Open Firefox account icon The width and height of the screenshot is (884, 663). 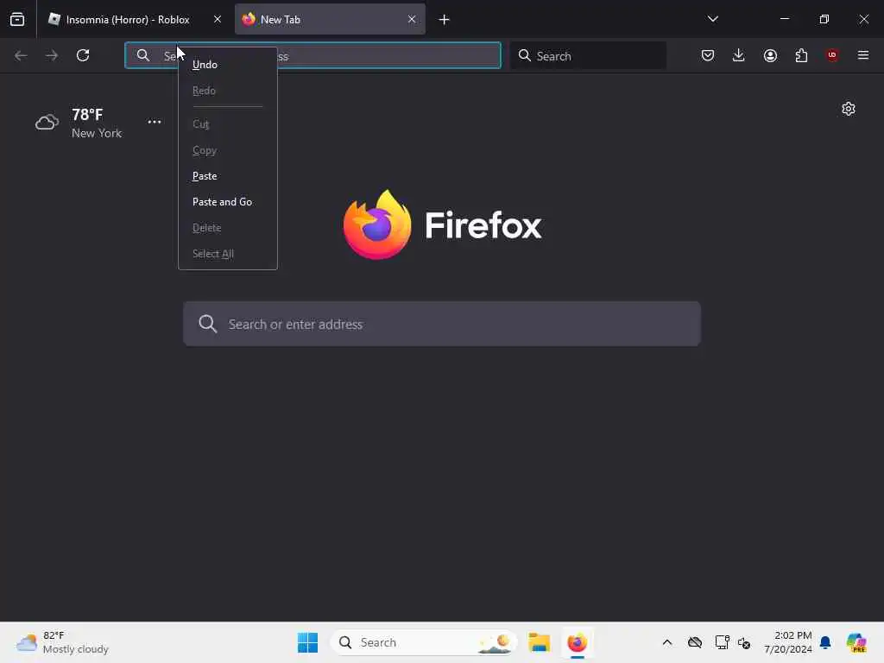point(770,55)
